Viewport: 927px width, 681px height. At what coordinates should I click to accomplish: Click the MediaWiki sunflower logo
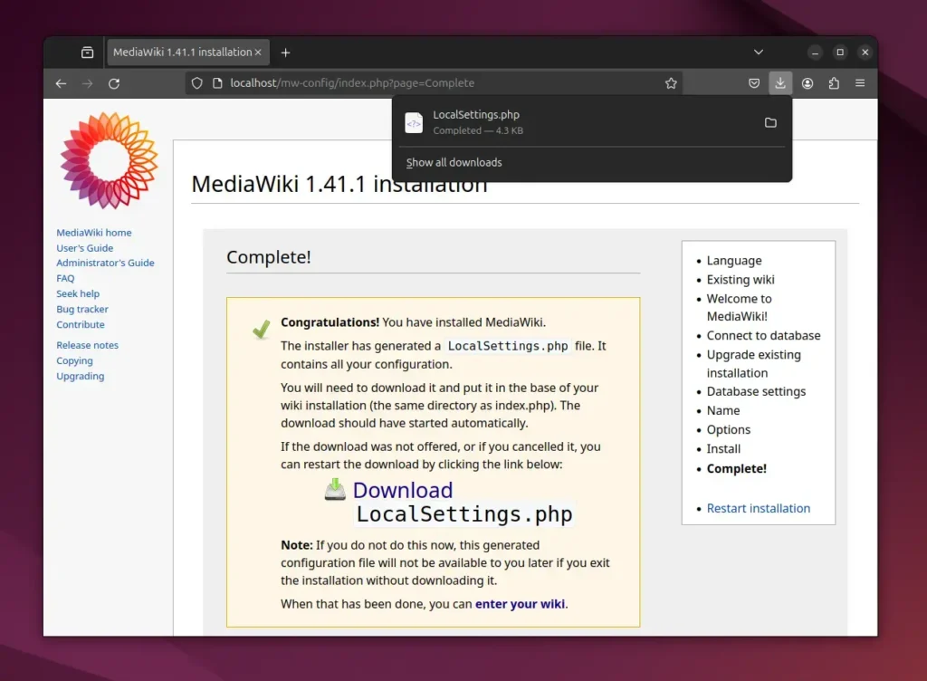[x=110, y=161]
